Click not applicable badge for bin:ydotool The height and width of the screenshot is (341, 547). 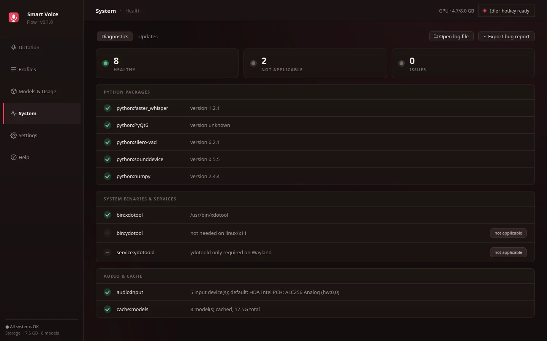508,233
